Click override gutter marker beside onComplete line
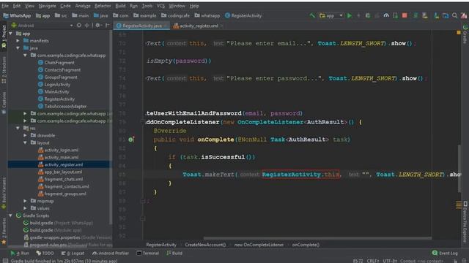Screen dimensions: 469x263 (x=131, y=140)
